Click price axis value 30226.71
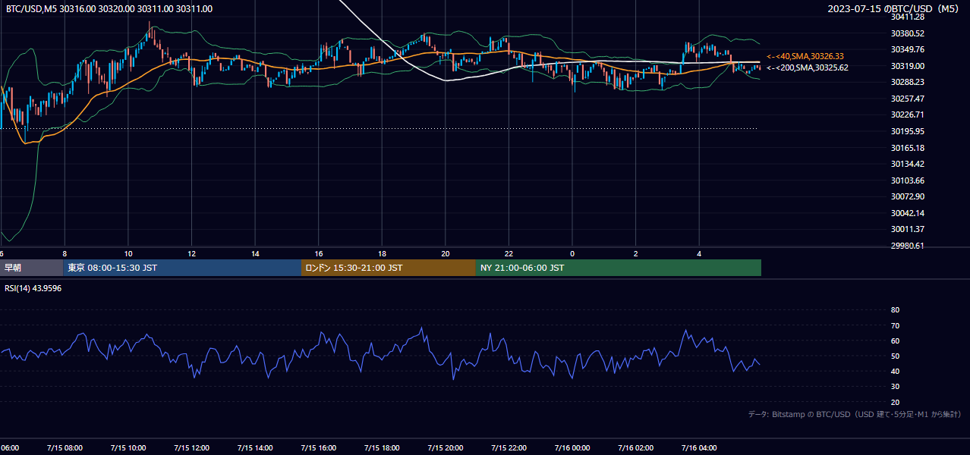This screenshot has height=455, width=970. pos(907,115)
